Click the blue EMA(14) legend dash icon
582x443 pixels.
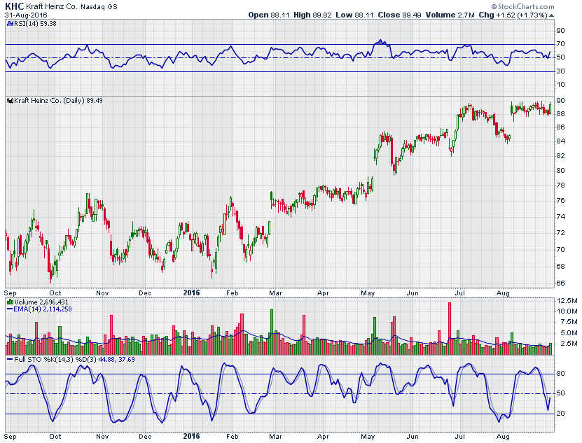[x=9, y=309]
